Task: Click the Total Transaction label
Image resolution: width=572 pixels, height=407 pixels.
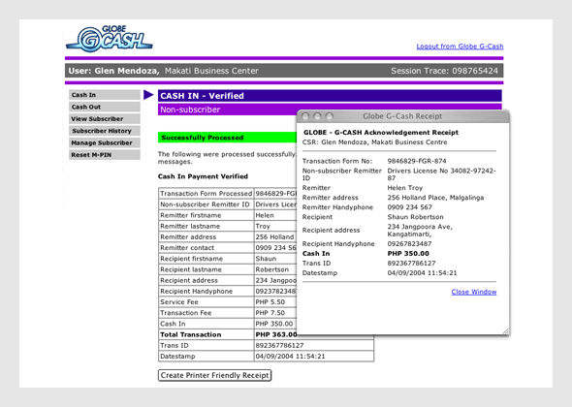Action: tap(190, 334)
